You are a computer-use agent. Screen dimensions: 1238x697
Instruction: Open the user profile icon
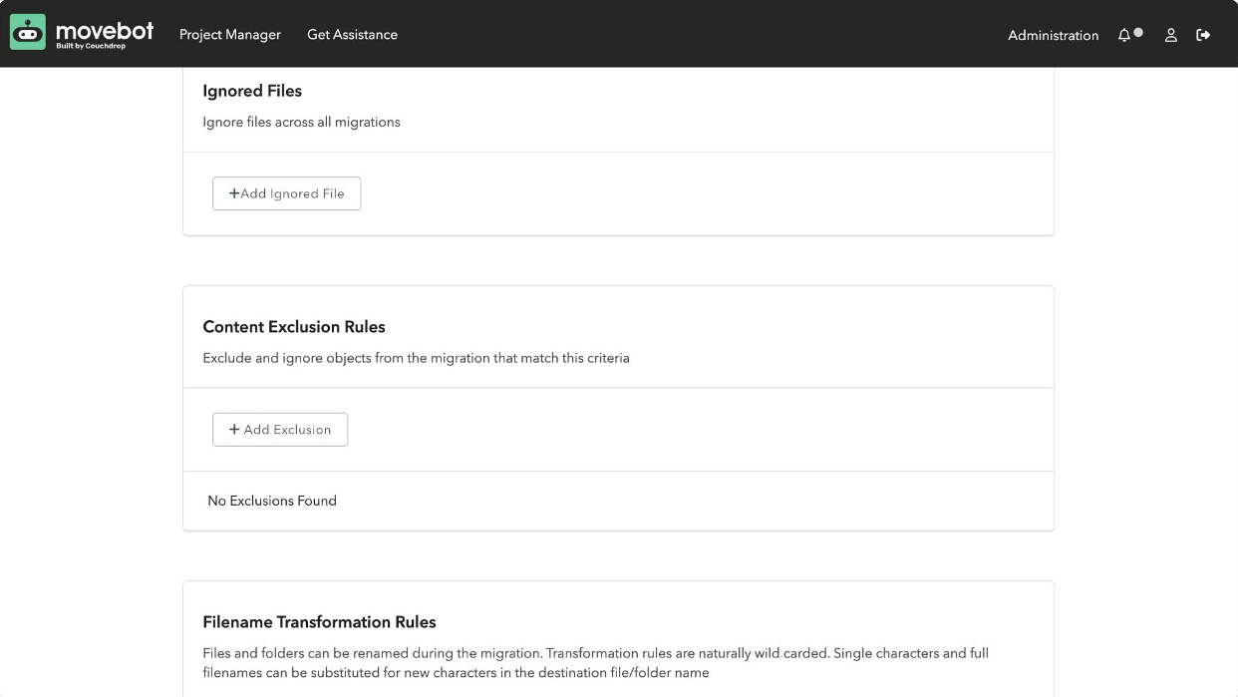[x=1171, y=35]
